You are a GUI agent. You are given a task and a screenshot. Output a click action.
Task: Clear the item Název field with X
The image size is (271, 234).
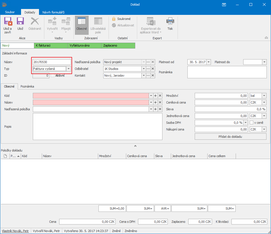(160, 102)
